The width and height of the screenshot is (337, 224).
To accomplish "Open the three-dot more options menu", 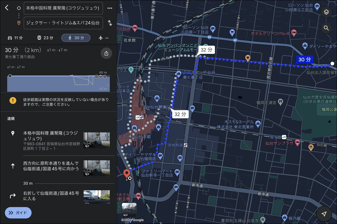I will click(x=110, y=8).
